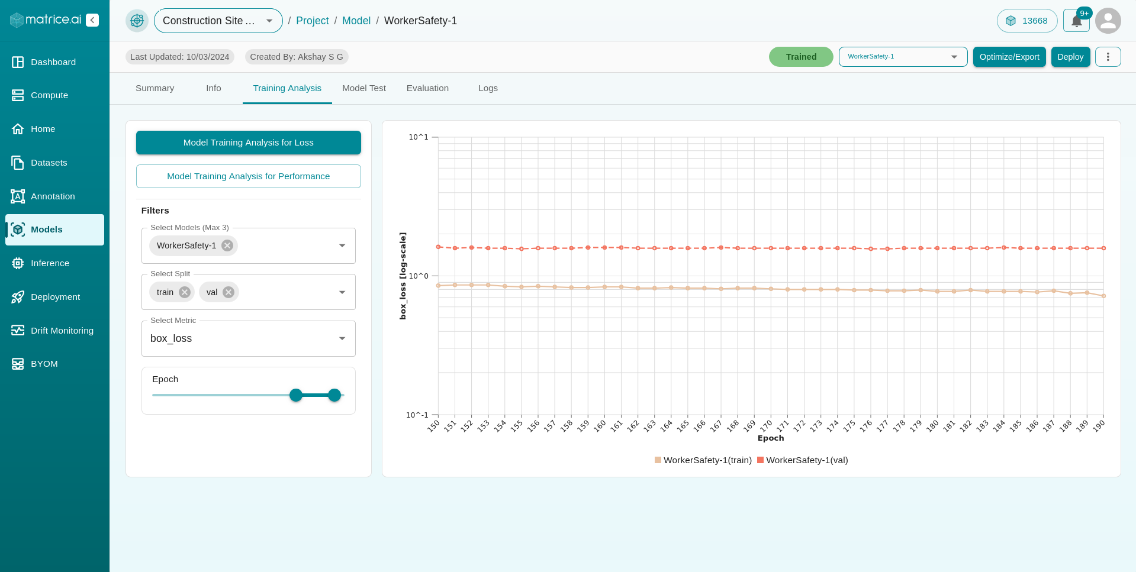This screenshot has height=572, width=1136.
Task: Click the matrice.ai logo
Action: tap(46, 20)
